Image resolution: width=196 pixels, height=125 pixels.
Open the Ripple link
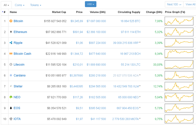pyautogui.click(x=18, y=43)
